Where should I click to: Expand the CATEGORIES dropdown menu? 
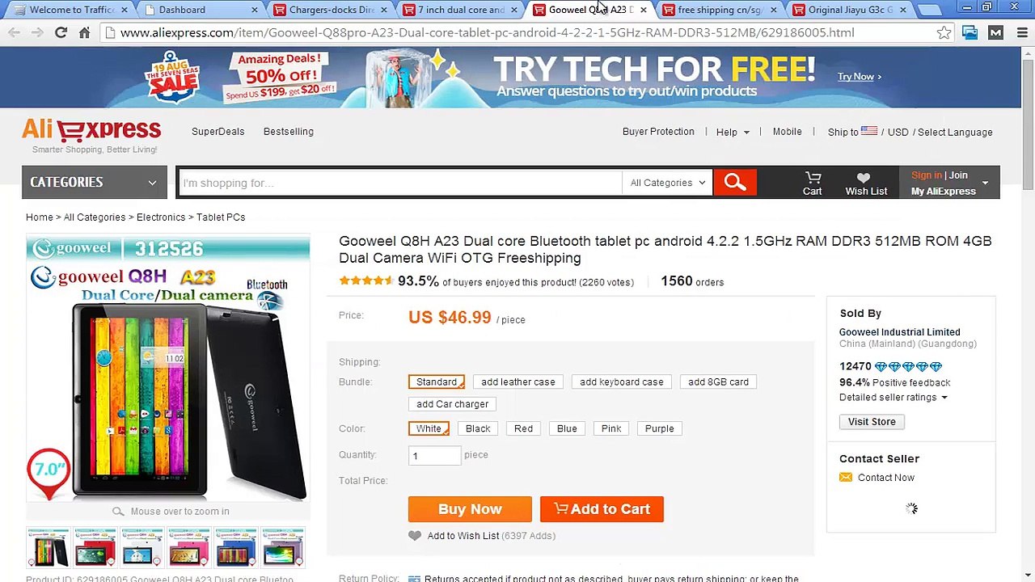[94, 182]
